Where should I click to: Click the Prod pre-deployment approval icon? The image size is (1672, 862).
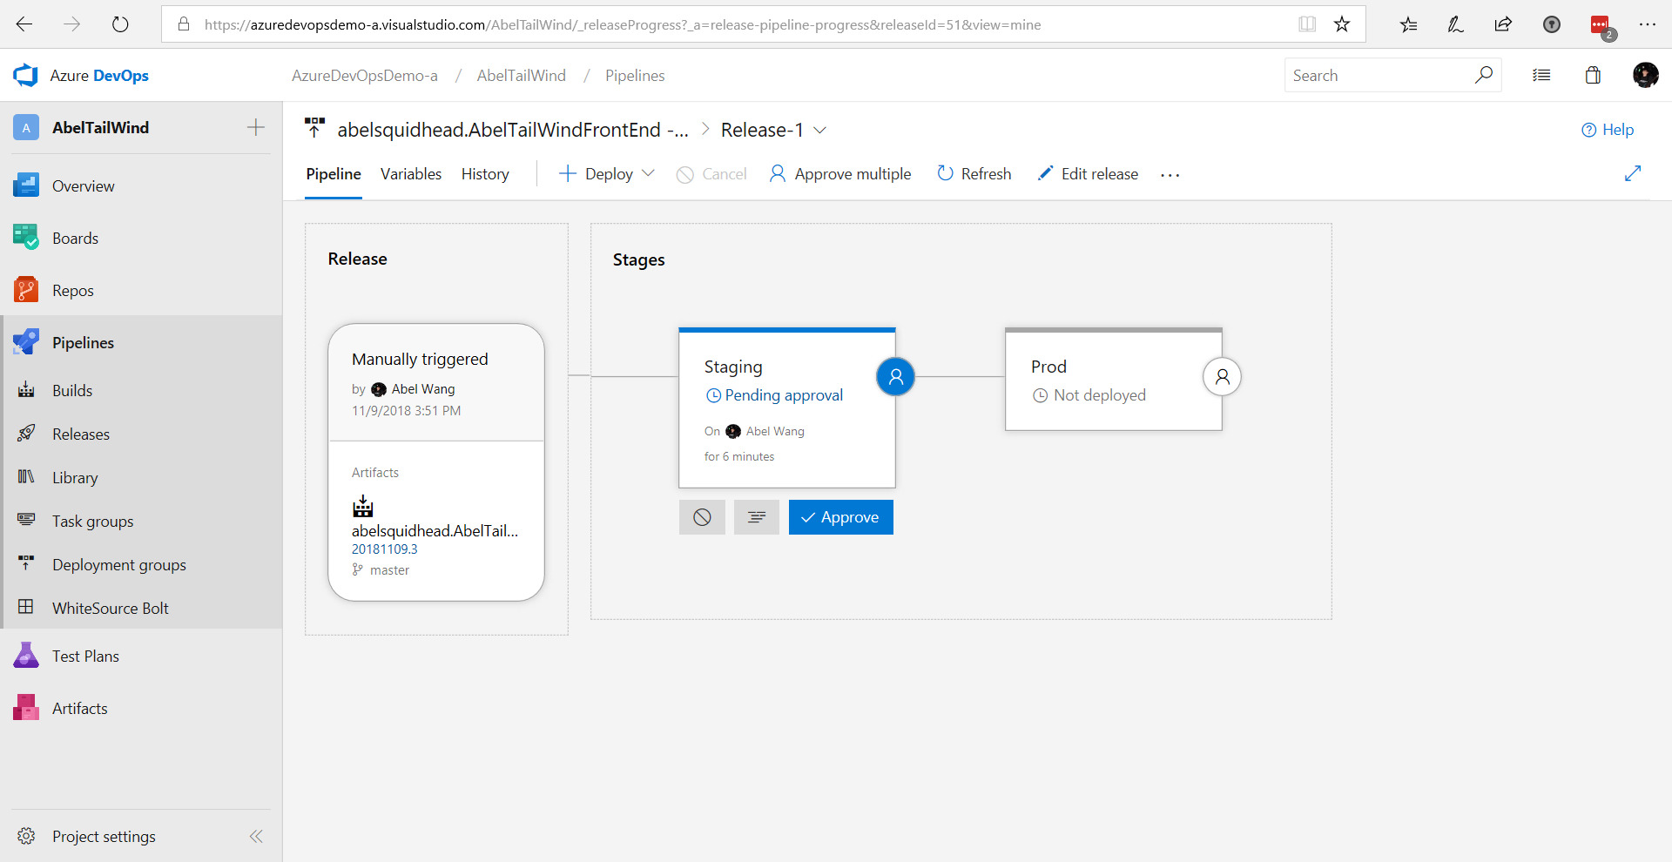(1222, 377)
